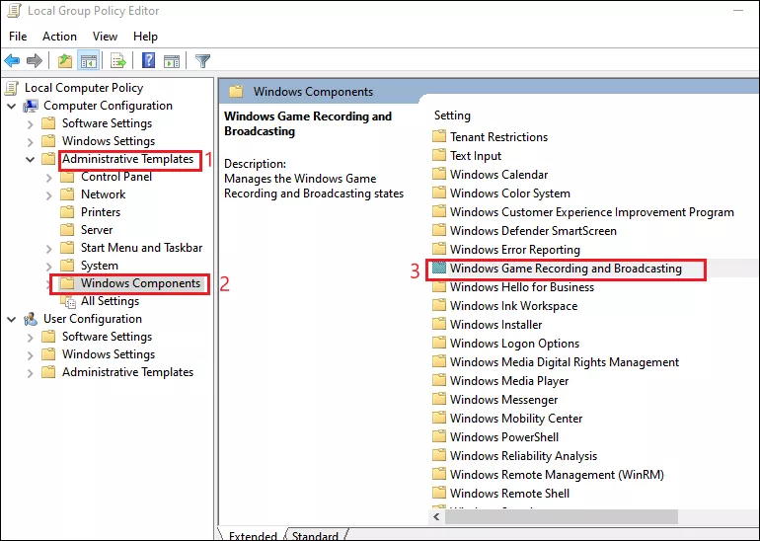The width and height of the screenshot is (760, 541).
Task: Select Windows Remote Management (WinRM)
Action: [x=557, y=475]
